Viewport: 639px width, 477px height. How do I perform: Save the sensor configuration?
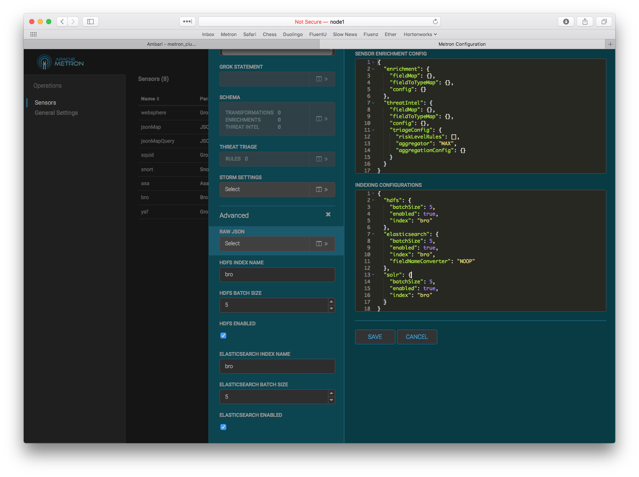click(375, 337)
